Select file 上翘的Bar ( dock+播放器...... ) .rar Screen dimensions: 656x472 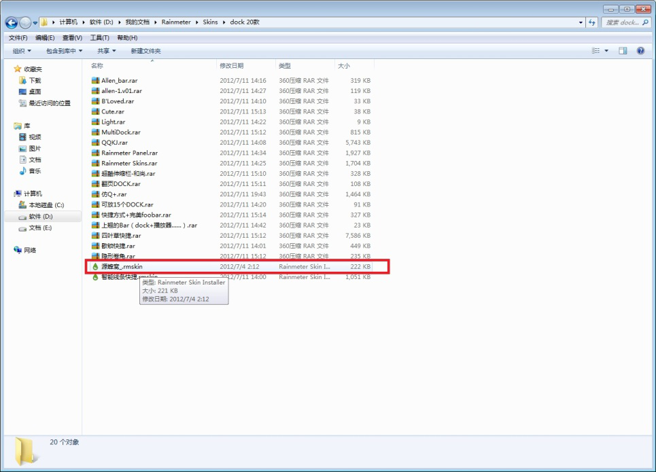tap(149, 225)
